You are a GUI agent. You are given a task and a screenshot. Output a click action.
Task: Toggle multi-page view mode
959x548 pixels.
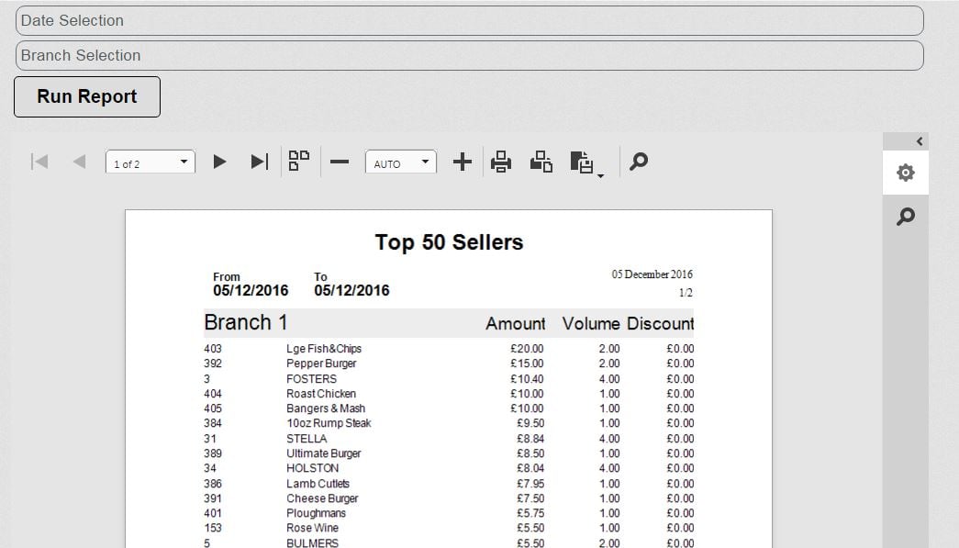pos(299,162)
